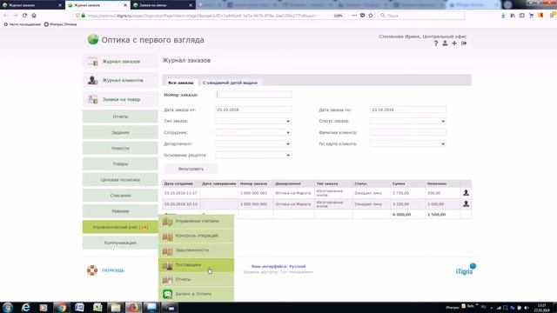The image size is (557, 313).
Task: Switch to С ожидаемой датой выдачи tab
Action: click(x=230, y=83)
